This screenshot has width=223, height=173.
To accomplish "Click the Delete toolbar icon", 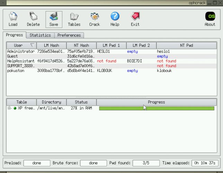I will pos(33,16).
